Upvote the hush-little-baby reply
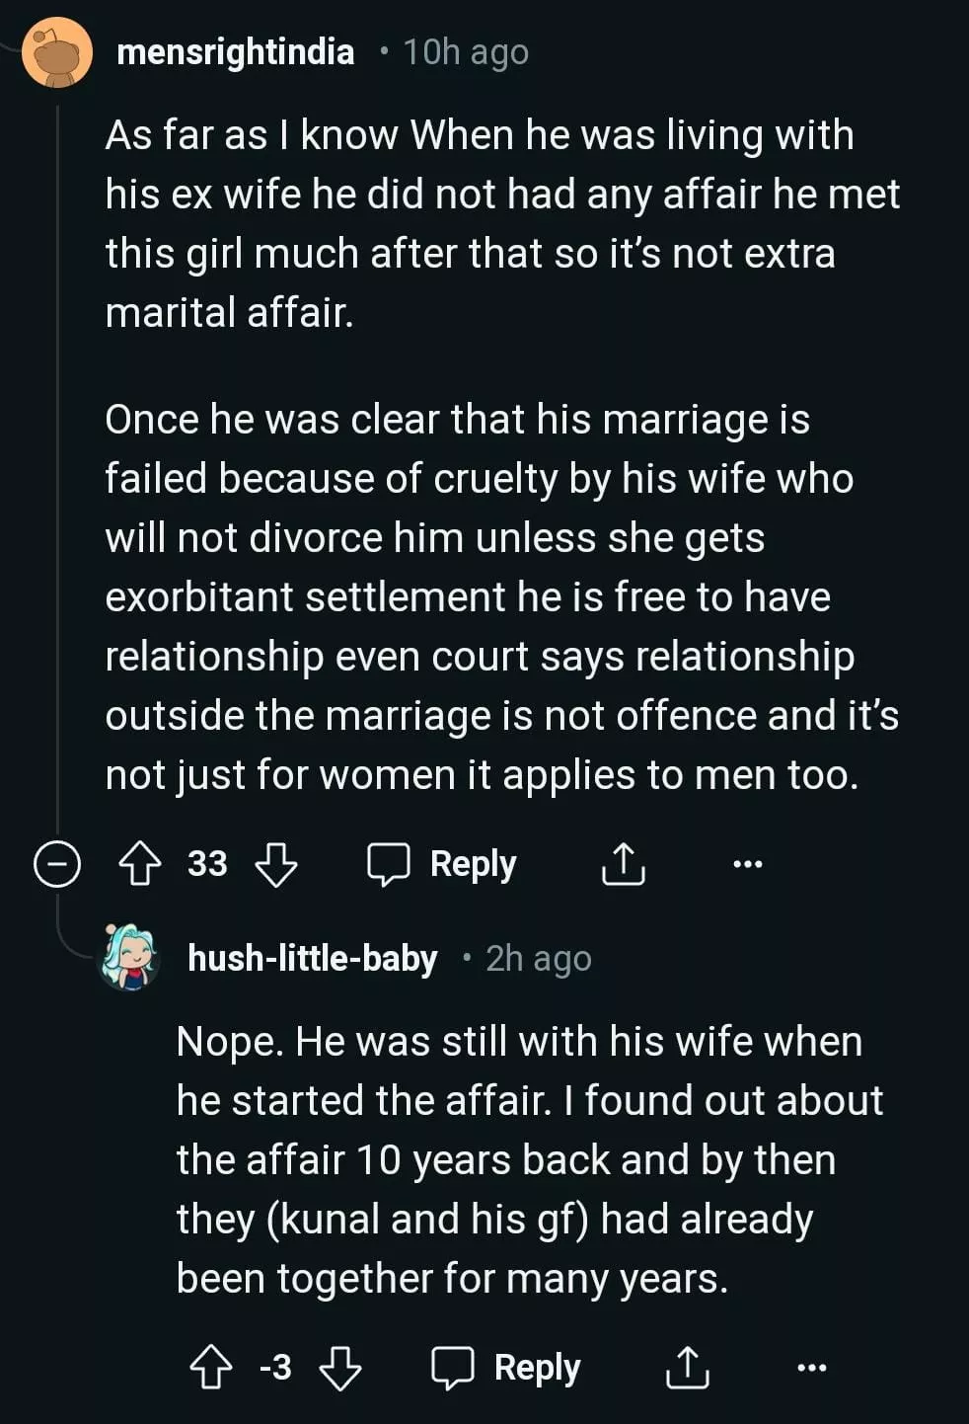 tap(210, 1368)
